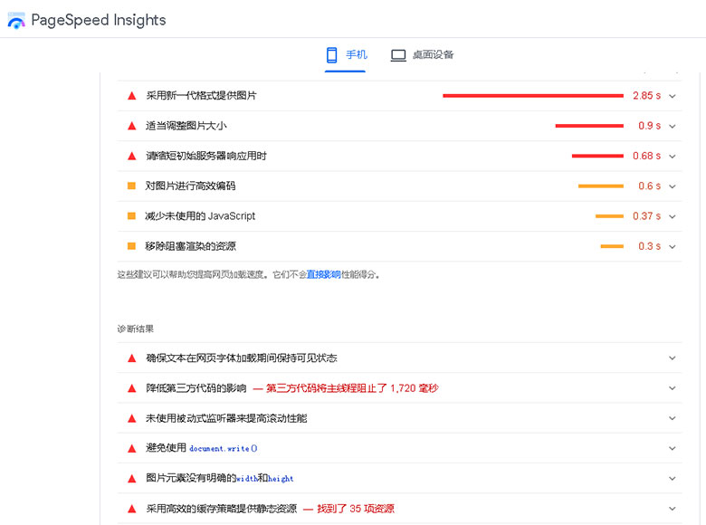Expand the 确保文本在网页字体加载期间 chevron
Screen dimensions: 706x525
tap(673, 358)
